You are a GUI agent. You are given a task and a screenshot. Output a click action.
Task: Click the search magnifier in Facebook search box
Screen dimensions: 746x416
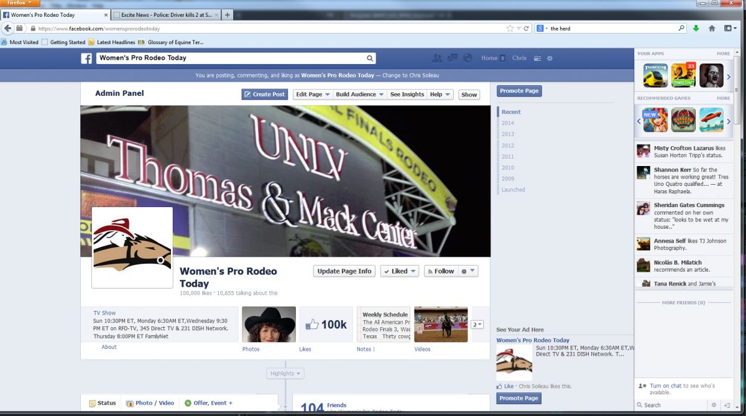tap(370, 58)
